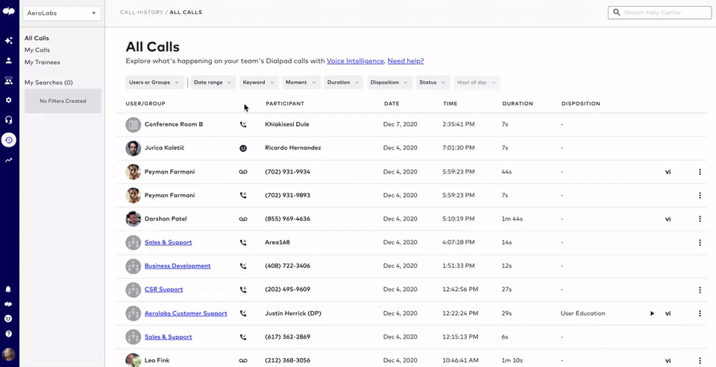716x367 pixels.
Task: Open the first Sales & Support link
Action: click(168, 243)
